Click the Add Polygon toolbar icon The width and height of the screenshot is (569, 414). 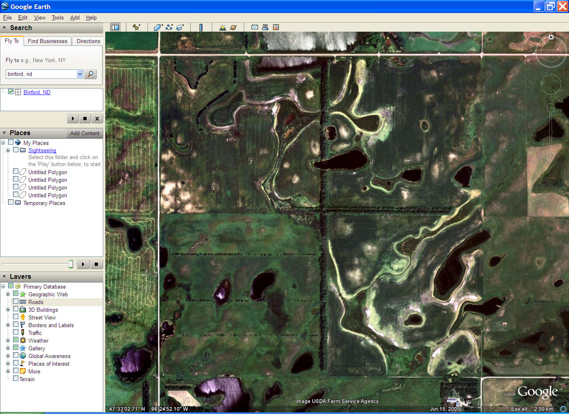(x=158, y=27)
